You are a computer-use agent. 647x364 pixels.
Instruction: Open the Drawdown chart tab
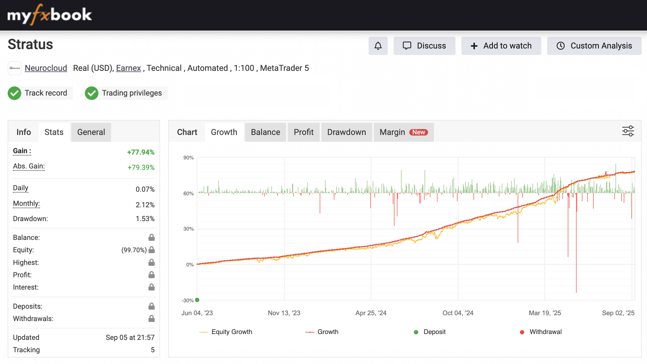pyautogui.click(x=346, y=132)
